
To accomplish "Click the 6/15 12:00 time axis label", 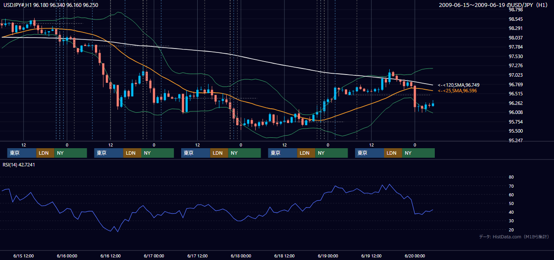I will (x=23, y=256).
